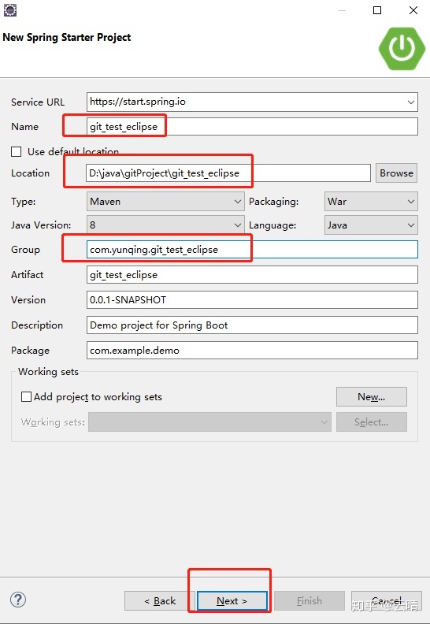The height and width of the screenshot is (624, 430).
Task: Click into the Name field
Action: [x=252, y=127]
